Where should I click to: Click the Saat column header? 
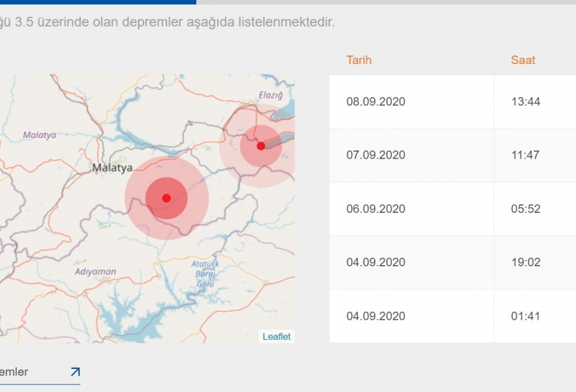(523, 60)
